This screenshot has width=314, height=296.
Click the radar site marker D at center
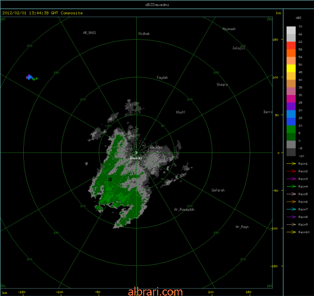136,153
